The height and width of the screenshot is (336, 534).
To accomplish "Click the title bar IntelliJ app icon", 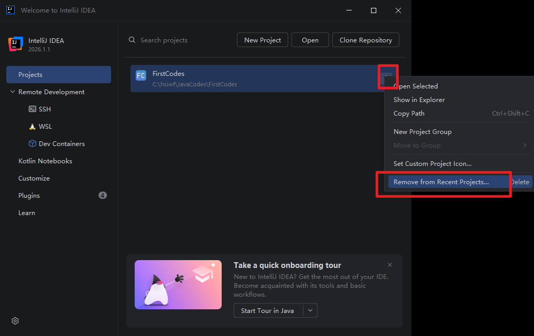I will 10,10.
